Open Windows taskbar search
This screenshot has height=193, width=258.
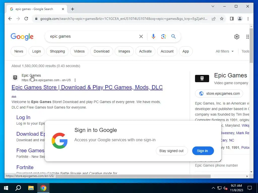(x=18, y=188)
